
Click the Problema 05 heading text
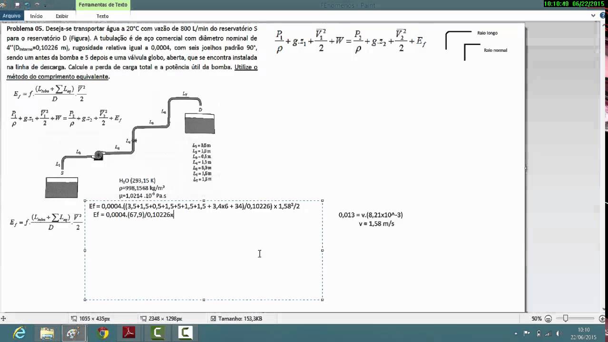pos(25,28)
